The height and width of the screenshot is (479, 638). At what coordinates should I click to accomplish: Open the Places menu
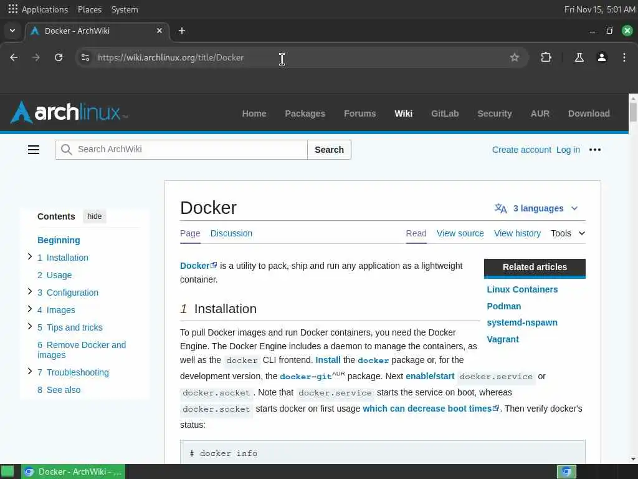pos(90,9)
